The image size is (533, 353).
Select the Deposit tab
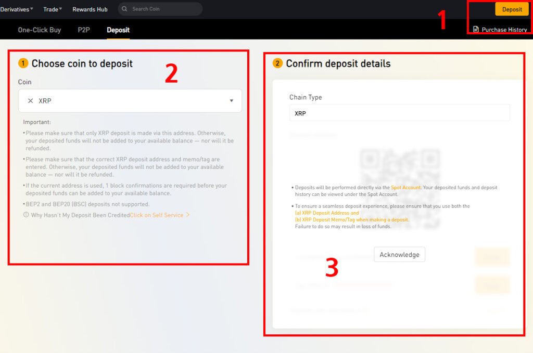coord(118,30)
